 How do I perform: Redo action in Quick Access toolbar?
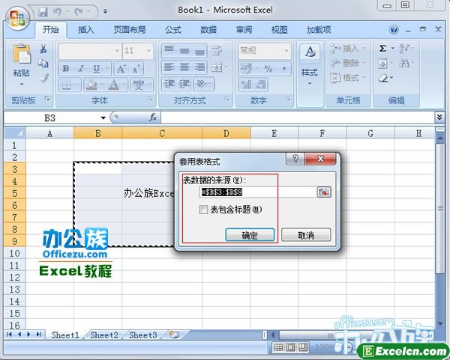pos(79,12)
